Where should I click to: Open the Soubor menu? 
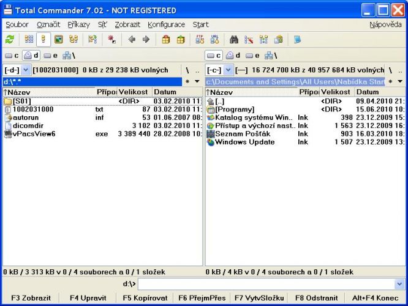(x=17, y=24)
